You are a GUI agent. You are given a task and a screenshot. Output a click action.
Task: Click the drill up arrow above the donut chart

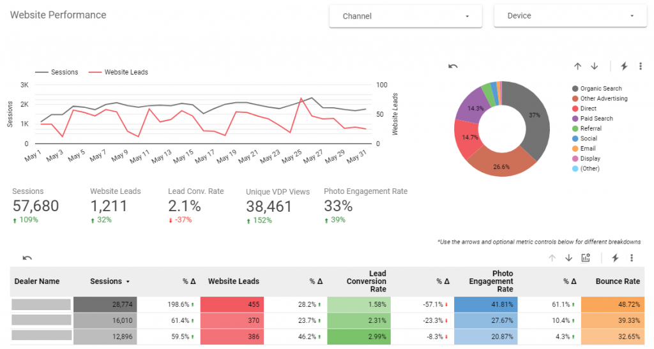click(577, 66)
